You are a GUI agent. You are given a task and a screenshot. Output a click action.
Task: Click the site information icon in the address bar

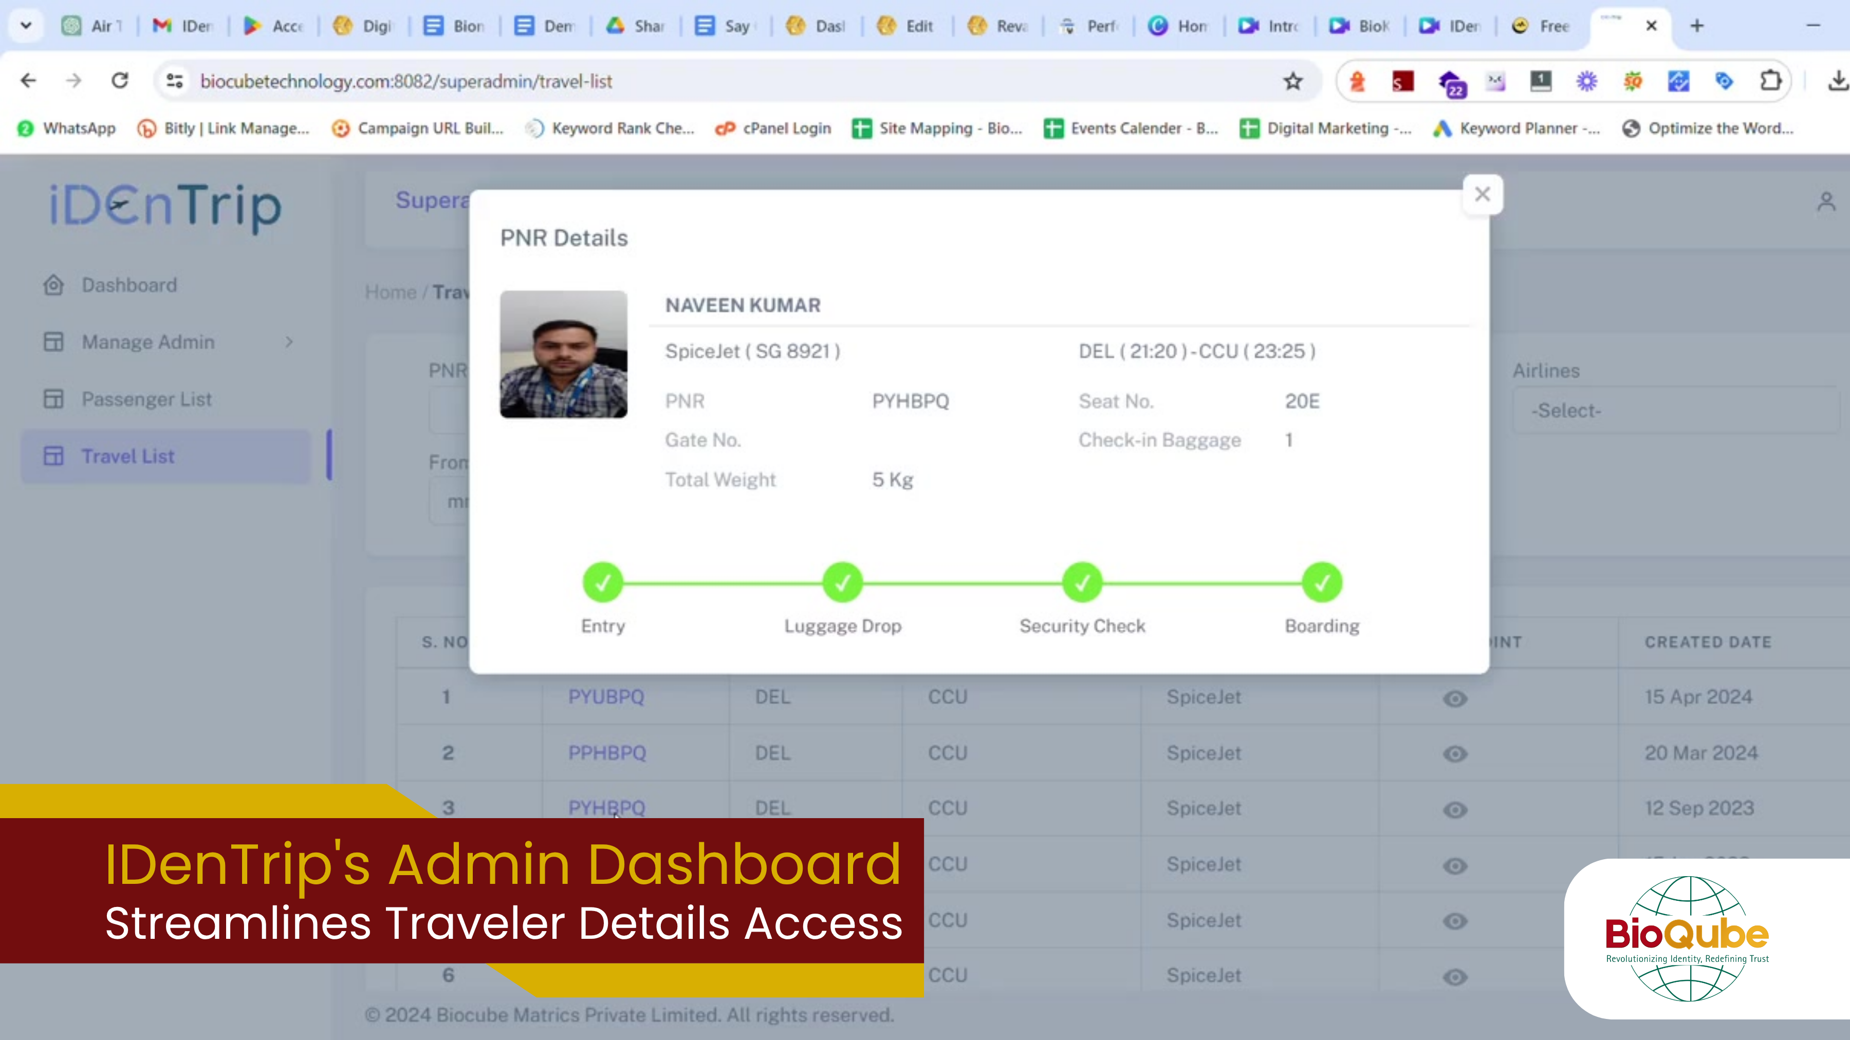tap(175, 81)
